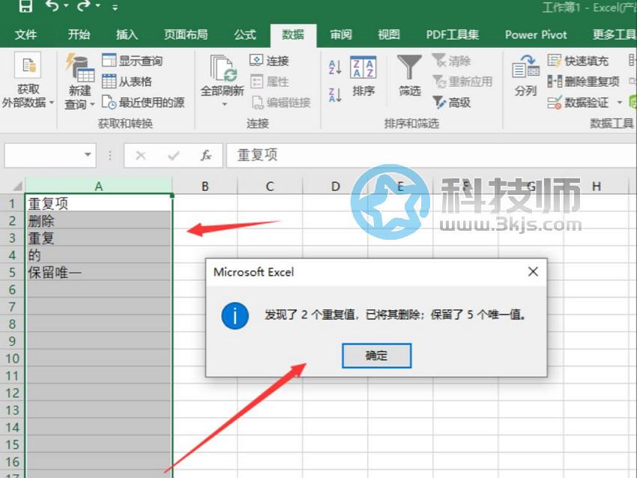Switch to the 开始 ribbon tab

pos(79,35)
